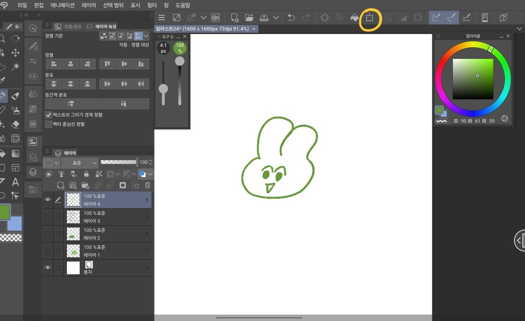Viewport: 525px width, 321px height.
Task: Open the save options dropdown arrow in toolbar
Action: 276,18
